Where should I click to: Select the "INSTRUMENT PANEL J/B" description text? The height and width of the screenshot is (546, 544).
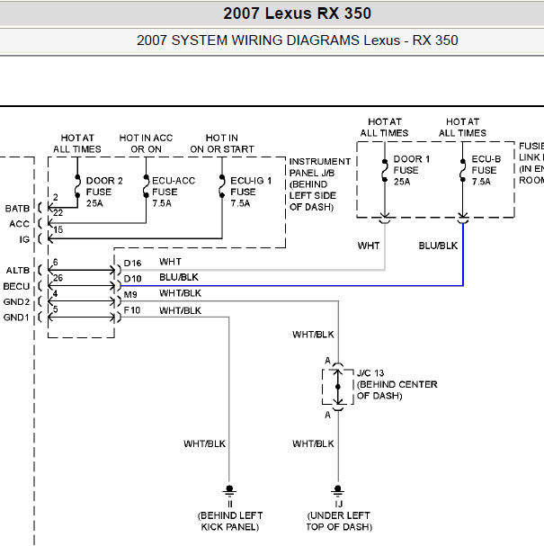coord(319,184)
